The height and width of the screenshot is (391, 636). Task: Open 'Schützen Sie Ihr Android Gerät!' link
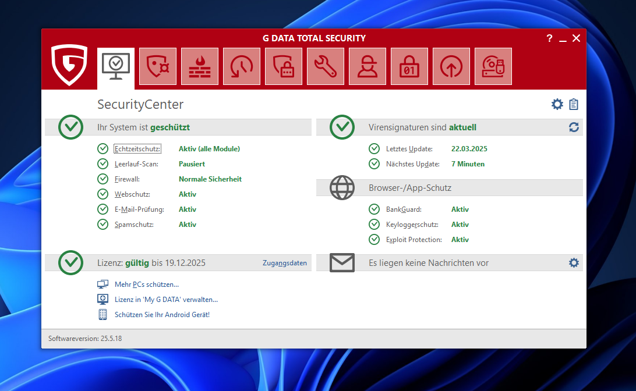point(162,314)
